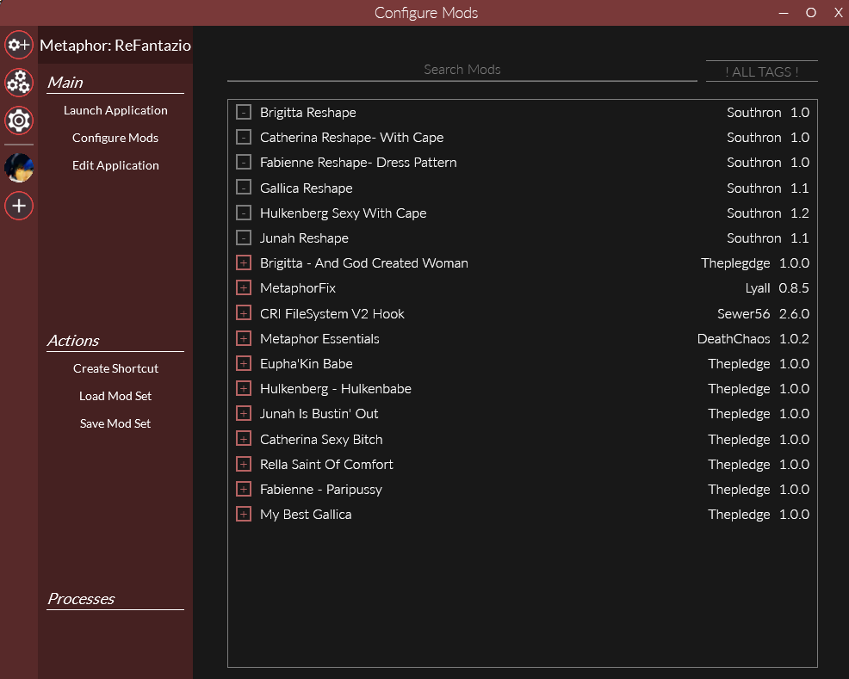Select Rella Saint Of Comfort name
The width and height of the screenshot is (849, 679).
326,465
